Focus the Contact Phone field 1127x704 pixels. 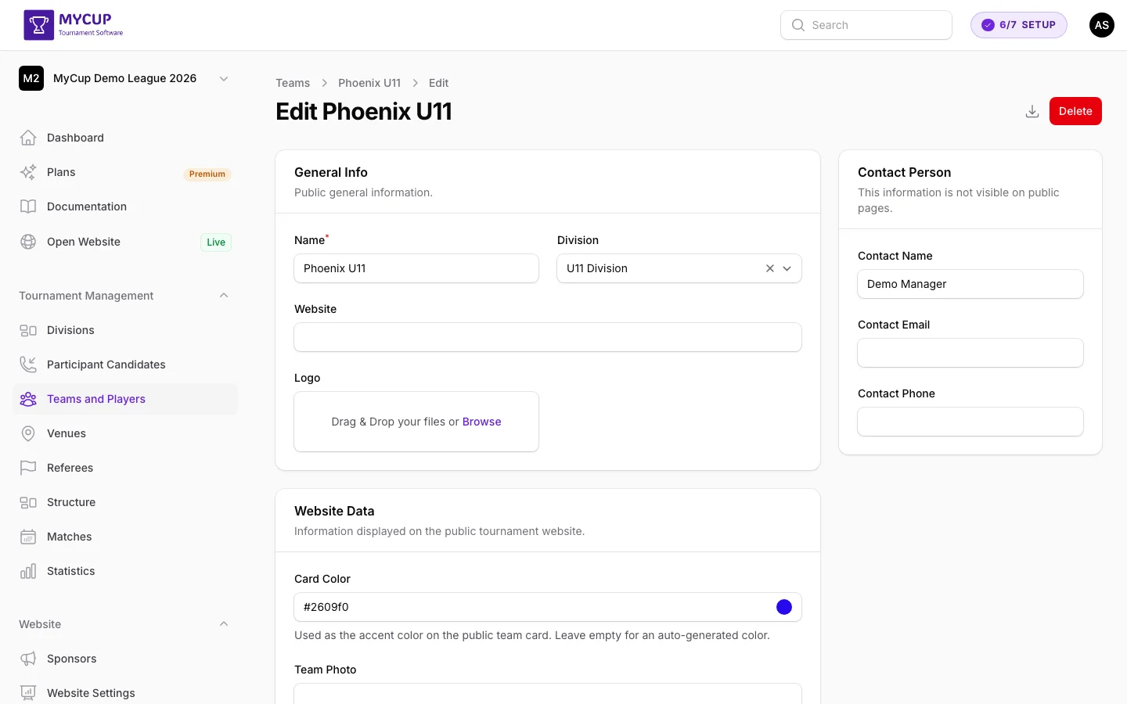(970, 422)
